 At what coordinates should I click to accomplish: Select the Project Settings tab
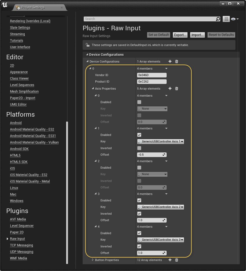[x=33, y=7]
